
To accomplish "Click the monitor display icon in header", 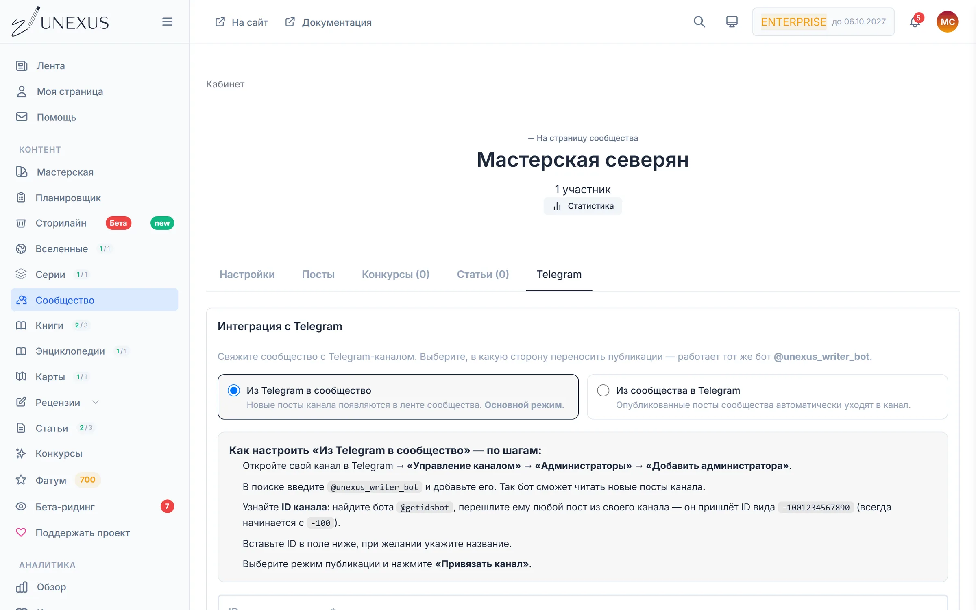I will (x=732, y=22).
